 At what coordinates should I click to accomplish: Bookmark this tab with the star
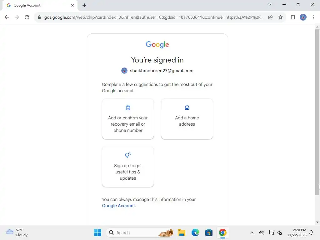coord(281,17)
